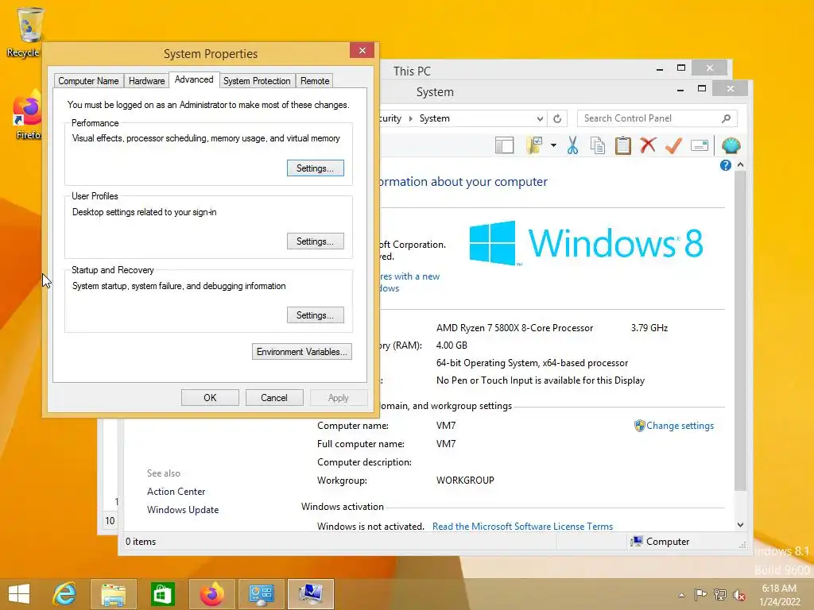The height and width of the screenshot is (610, 814).
Task: Click the WORKGROUP value
Action: click(465, 481)
